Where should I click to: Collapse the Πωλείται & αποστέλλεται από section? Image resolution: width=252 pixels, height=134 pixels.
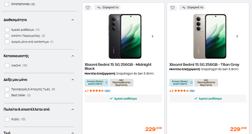[73, 109]
